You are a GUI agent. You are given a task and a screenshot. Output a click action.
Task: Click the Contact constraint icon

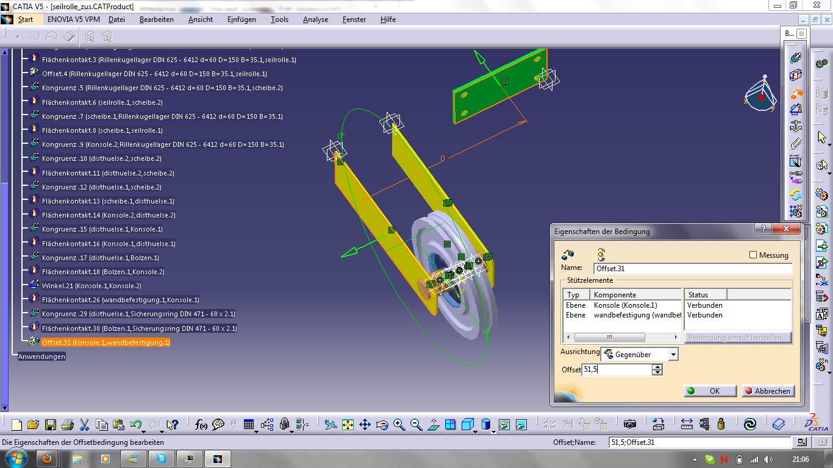[x=795, y=75]
